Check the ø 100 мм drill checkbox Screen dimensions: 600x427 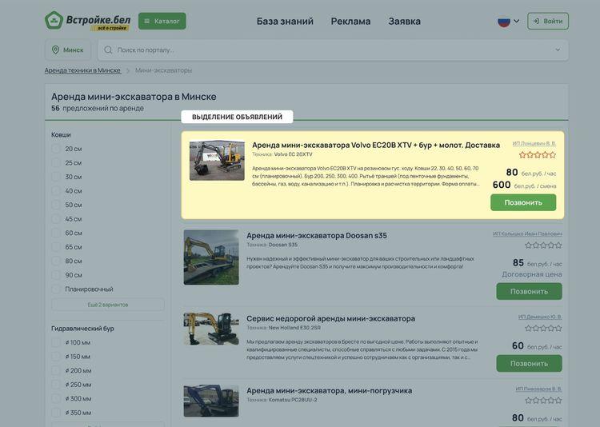click(56, 342)
